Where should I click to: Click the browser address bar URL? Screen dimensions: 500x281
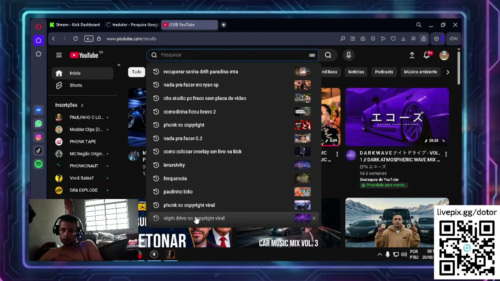[131, 39]
